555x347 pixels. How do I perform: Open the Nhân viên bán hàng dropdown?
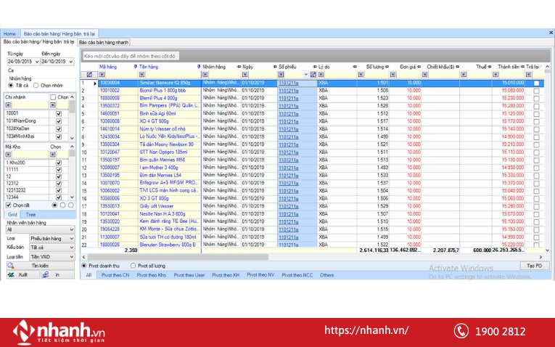tap(71, 229)
